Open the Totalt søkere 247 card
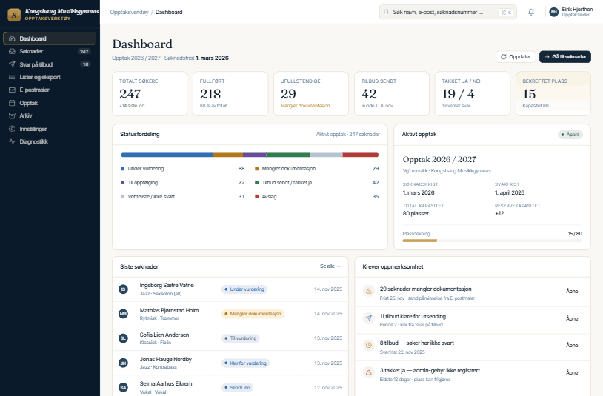Image resolution: width=603 pixels, height=396 pixels. pos(150,93)
